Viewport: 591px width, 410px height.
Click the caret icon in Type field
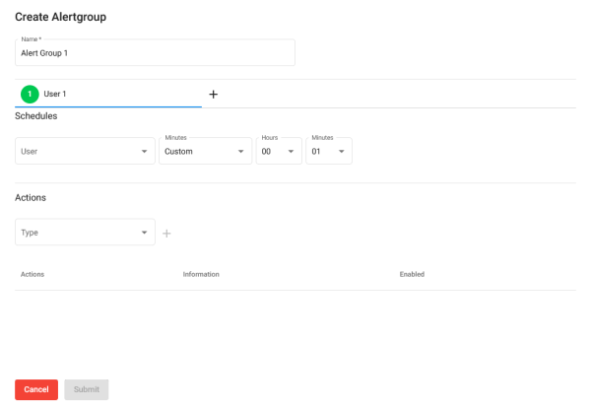click(x=145, y=233)
